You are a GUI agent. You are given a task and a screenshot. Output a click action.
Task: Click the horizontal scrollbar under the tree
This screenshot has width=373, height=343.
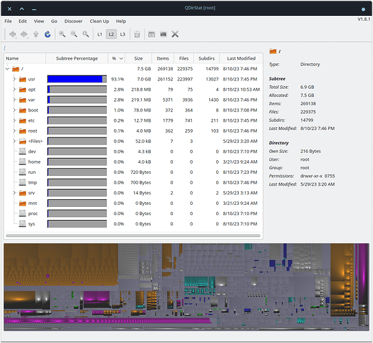click(133, 236)
